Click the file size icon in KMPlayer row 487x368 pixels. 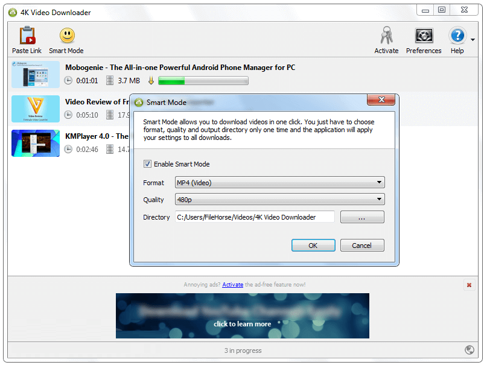tap(110, 150)
